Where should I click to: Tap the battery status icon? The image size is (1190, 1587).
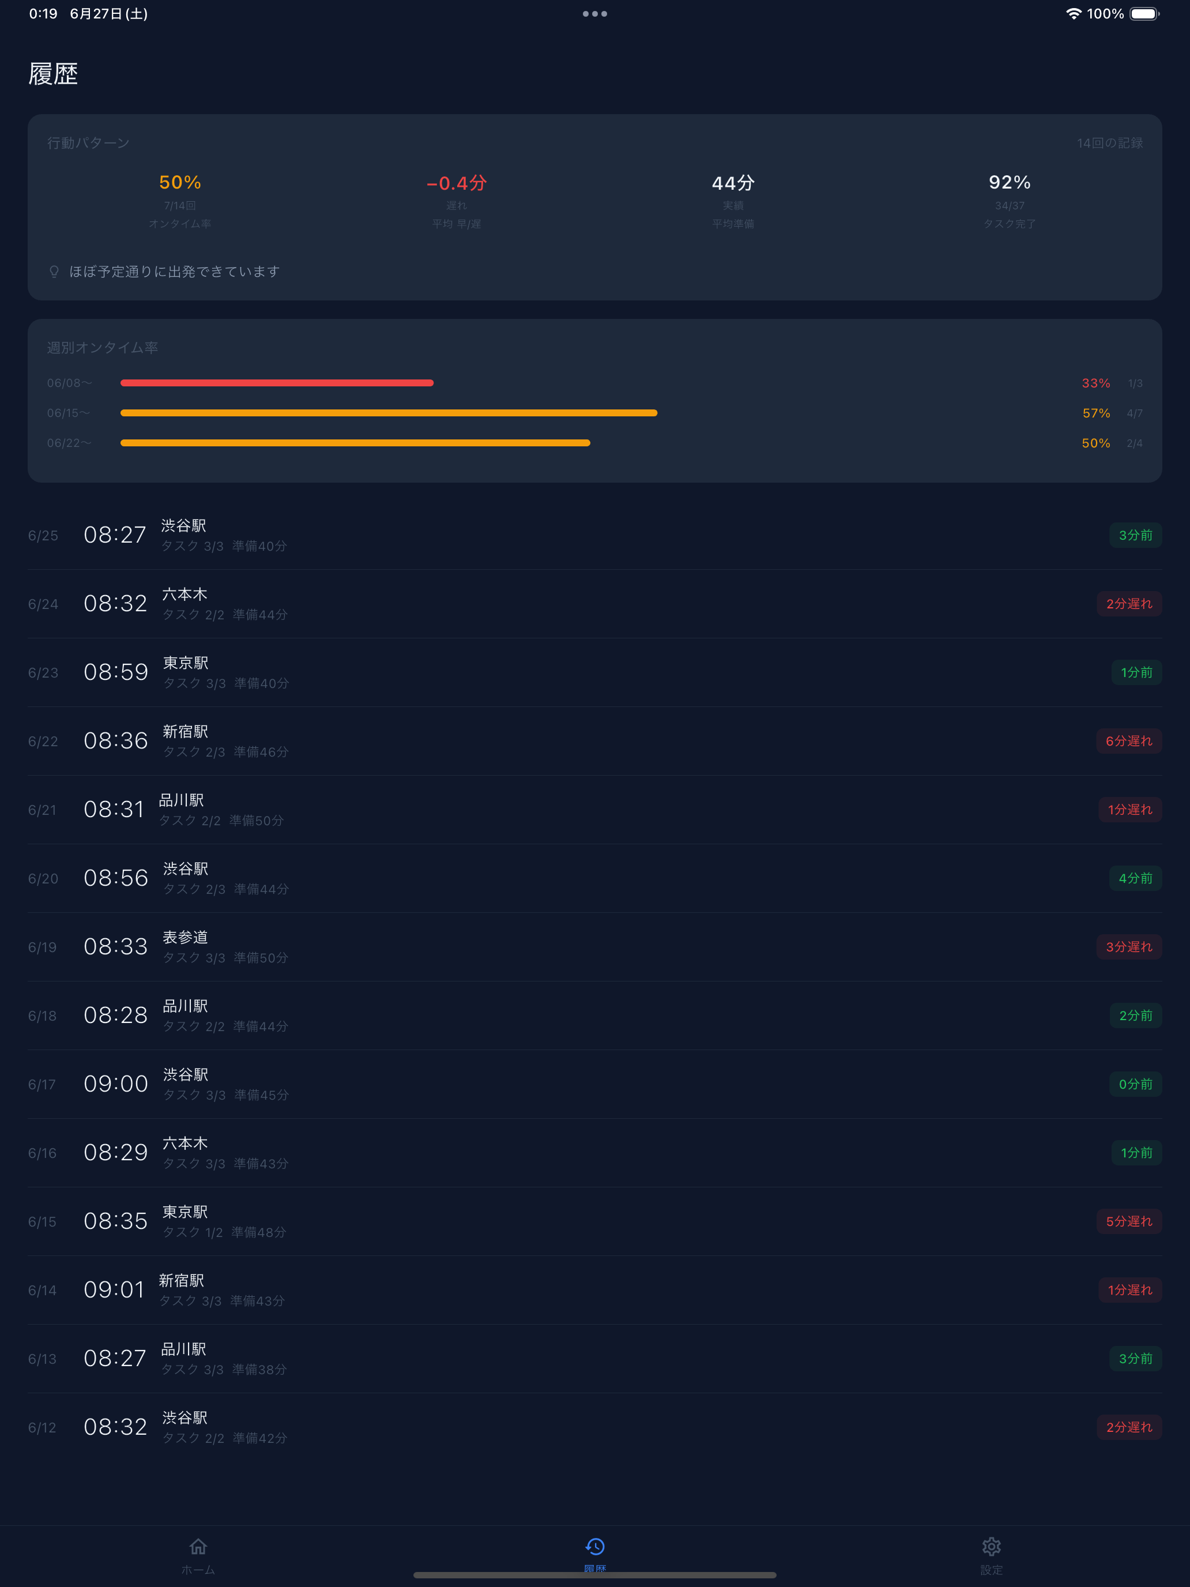pyautogui.click(x=1144, y=14)
